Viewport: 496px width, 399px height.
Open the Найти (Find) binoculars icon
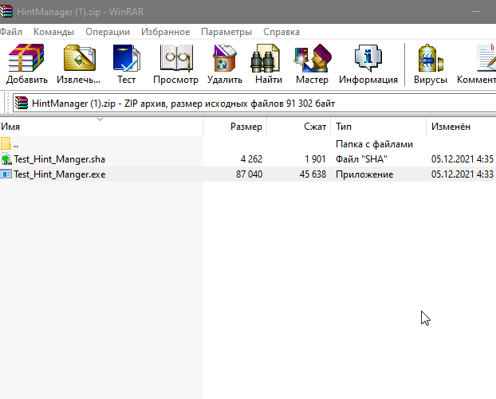tap(265, 58)
